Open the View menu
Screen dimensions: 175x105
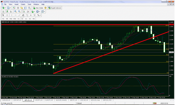pyautogui.click(x=10, y=4)
